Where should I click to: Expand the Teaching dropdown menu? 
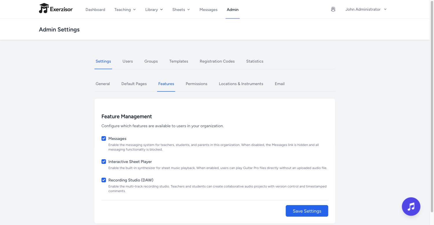click(125, 10)
